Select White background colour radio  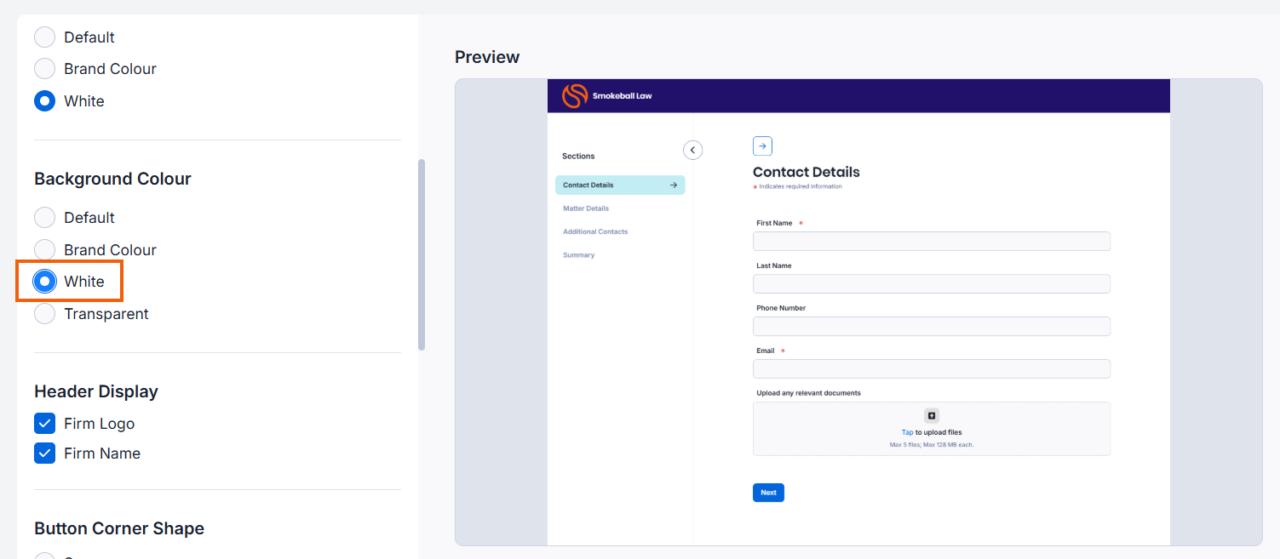coord(45,282)
